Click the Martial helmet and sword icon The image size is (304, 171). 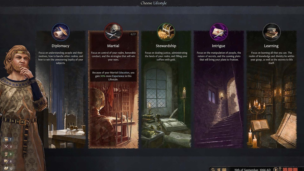(113, 32)
